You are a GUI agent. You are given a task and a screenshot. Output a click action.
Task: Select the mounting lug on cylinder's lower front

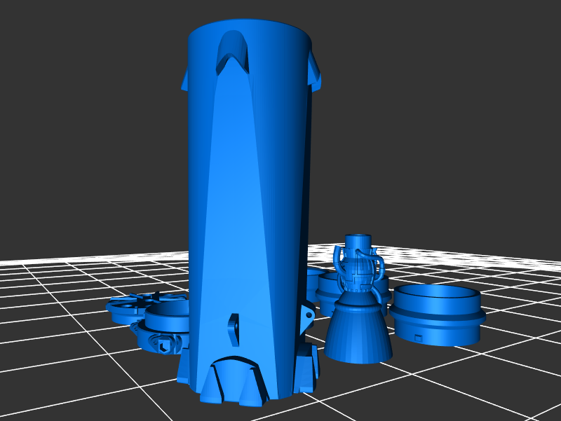click(x=234, y=328)
